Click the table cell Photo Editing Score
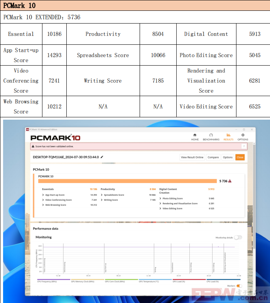Screen dimensions: 270x303 [206, 55]
